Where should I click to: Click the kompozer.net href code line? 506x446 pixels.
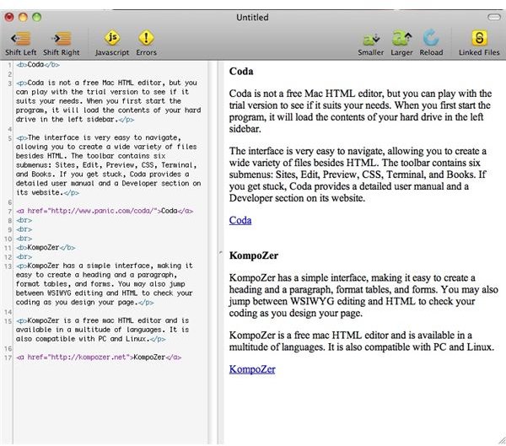tap(99, 357)
